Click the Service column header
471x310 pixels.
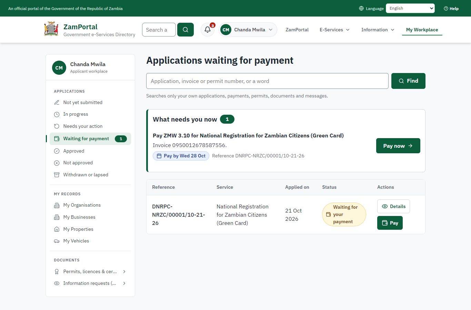225,187
